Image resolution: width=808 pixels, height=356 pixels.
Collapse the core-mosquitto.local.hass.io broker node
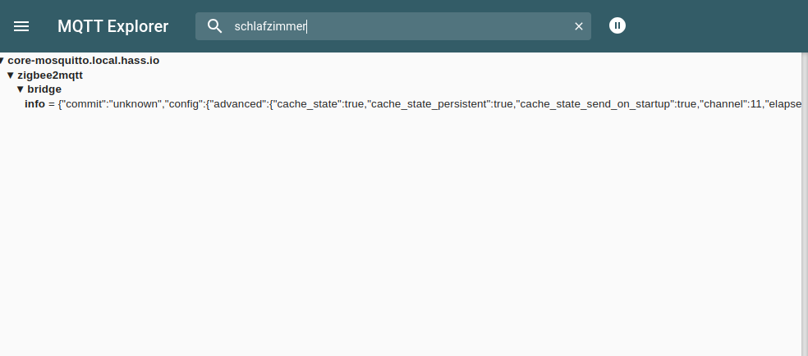[x=2, y=61]
